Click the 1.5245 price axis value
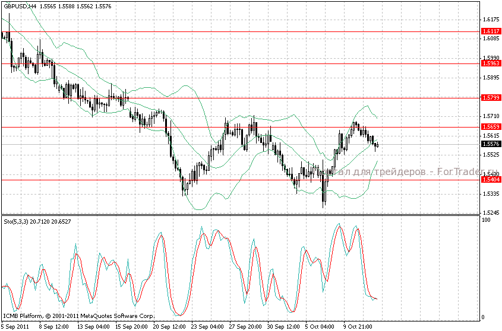502x331 pixels. click(491, 212)
